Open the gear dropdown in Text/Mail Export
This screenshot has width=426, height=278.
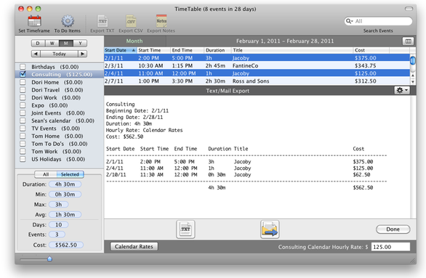pyautogui.click(x=402, y=90)
